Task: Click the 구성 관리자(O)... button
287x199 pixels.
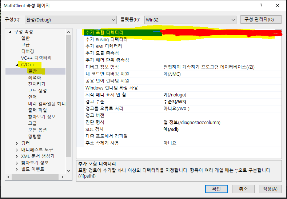Action: (261, 20)
